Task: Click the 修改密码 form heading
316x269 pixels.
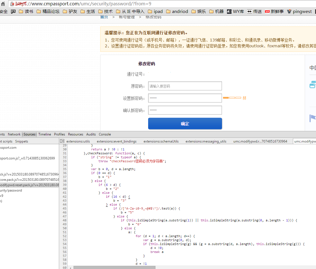Action: (x=146, y=64)
